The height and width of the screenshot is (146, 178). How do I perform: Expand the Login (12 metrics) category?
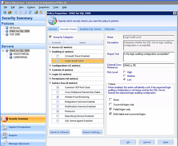point(50,74)
